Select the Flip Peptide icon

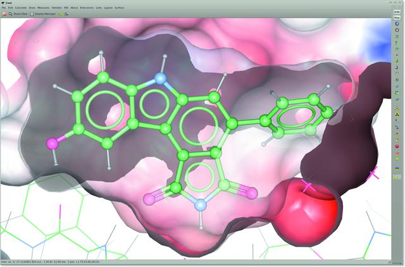(397, 86)
